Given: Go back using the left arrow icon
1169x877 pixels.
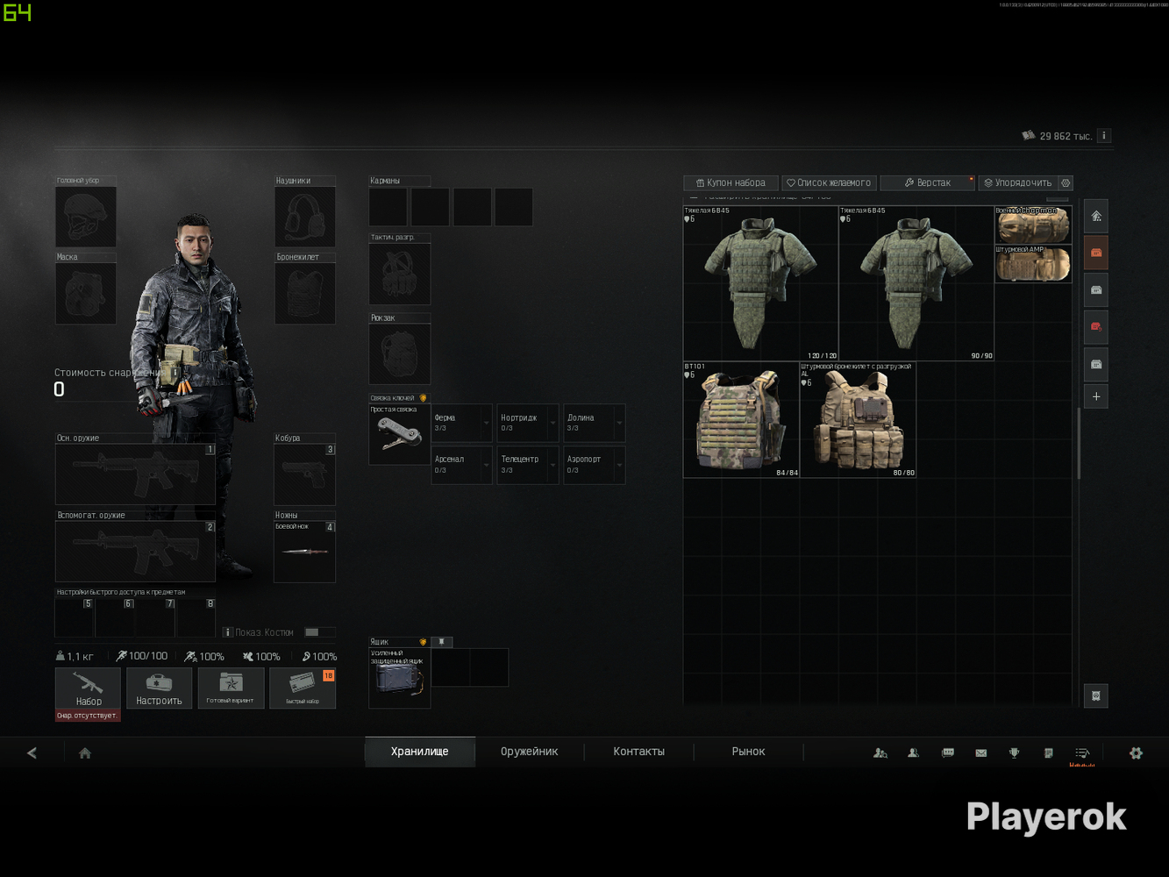Looking at the screenshot, I should click(32, 752).
